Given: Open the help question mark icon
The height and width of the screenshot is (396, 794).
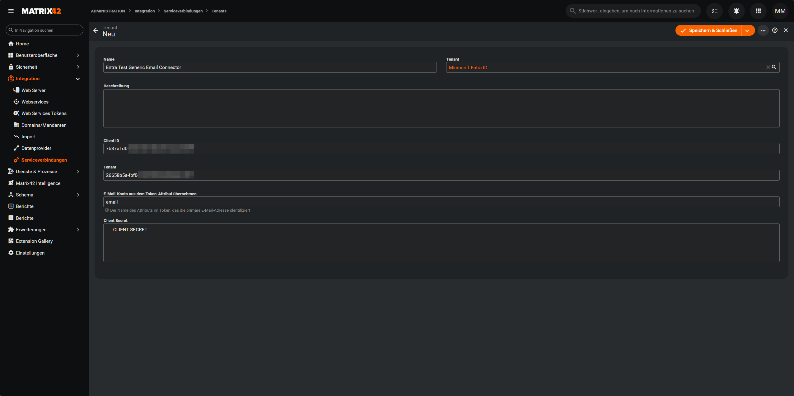Looking at the screenshot, I should [x=775, y=30].
